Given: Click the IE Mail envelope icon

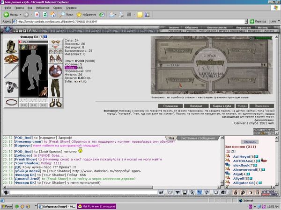Looking at the screenshot, I should pos(111,14).
